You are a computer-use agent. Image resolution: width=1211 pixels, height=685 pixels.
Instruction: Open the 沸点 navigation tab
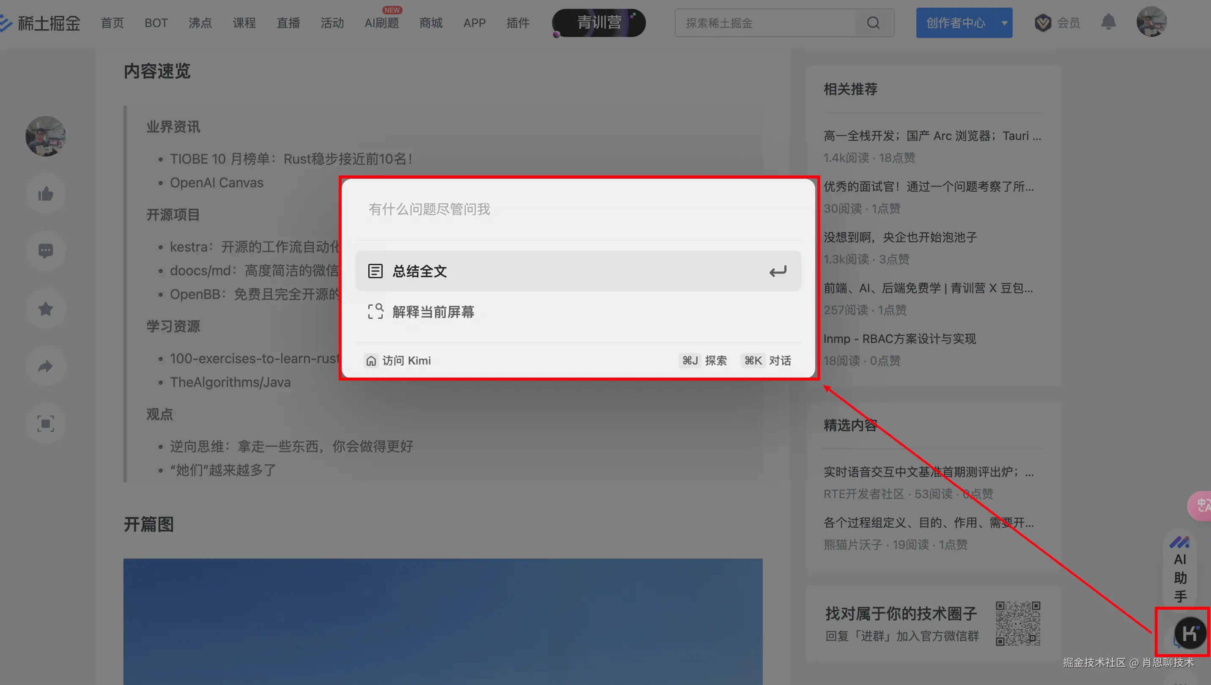coord(200,23)
